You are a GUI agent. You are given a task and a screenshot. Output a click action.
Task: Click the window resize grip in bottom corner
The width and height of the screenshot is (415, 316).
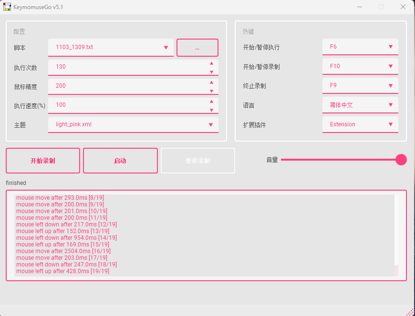click(410, 312)
